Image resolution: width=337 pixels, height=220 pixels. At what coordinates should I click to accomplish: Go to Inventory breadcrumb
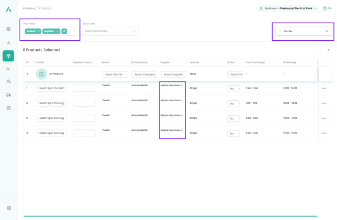tap(29, 9)
